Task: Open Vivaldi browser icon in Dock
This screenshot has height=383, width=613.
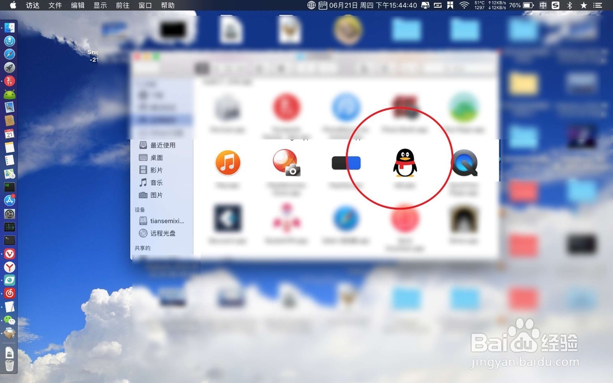Action: click(x=9, y=254)
